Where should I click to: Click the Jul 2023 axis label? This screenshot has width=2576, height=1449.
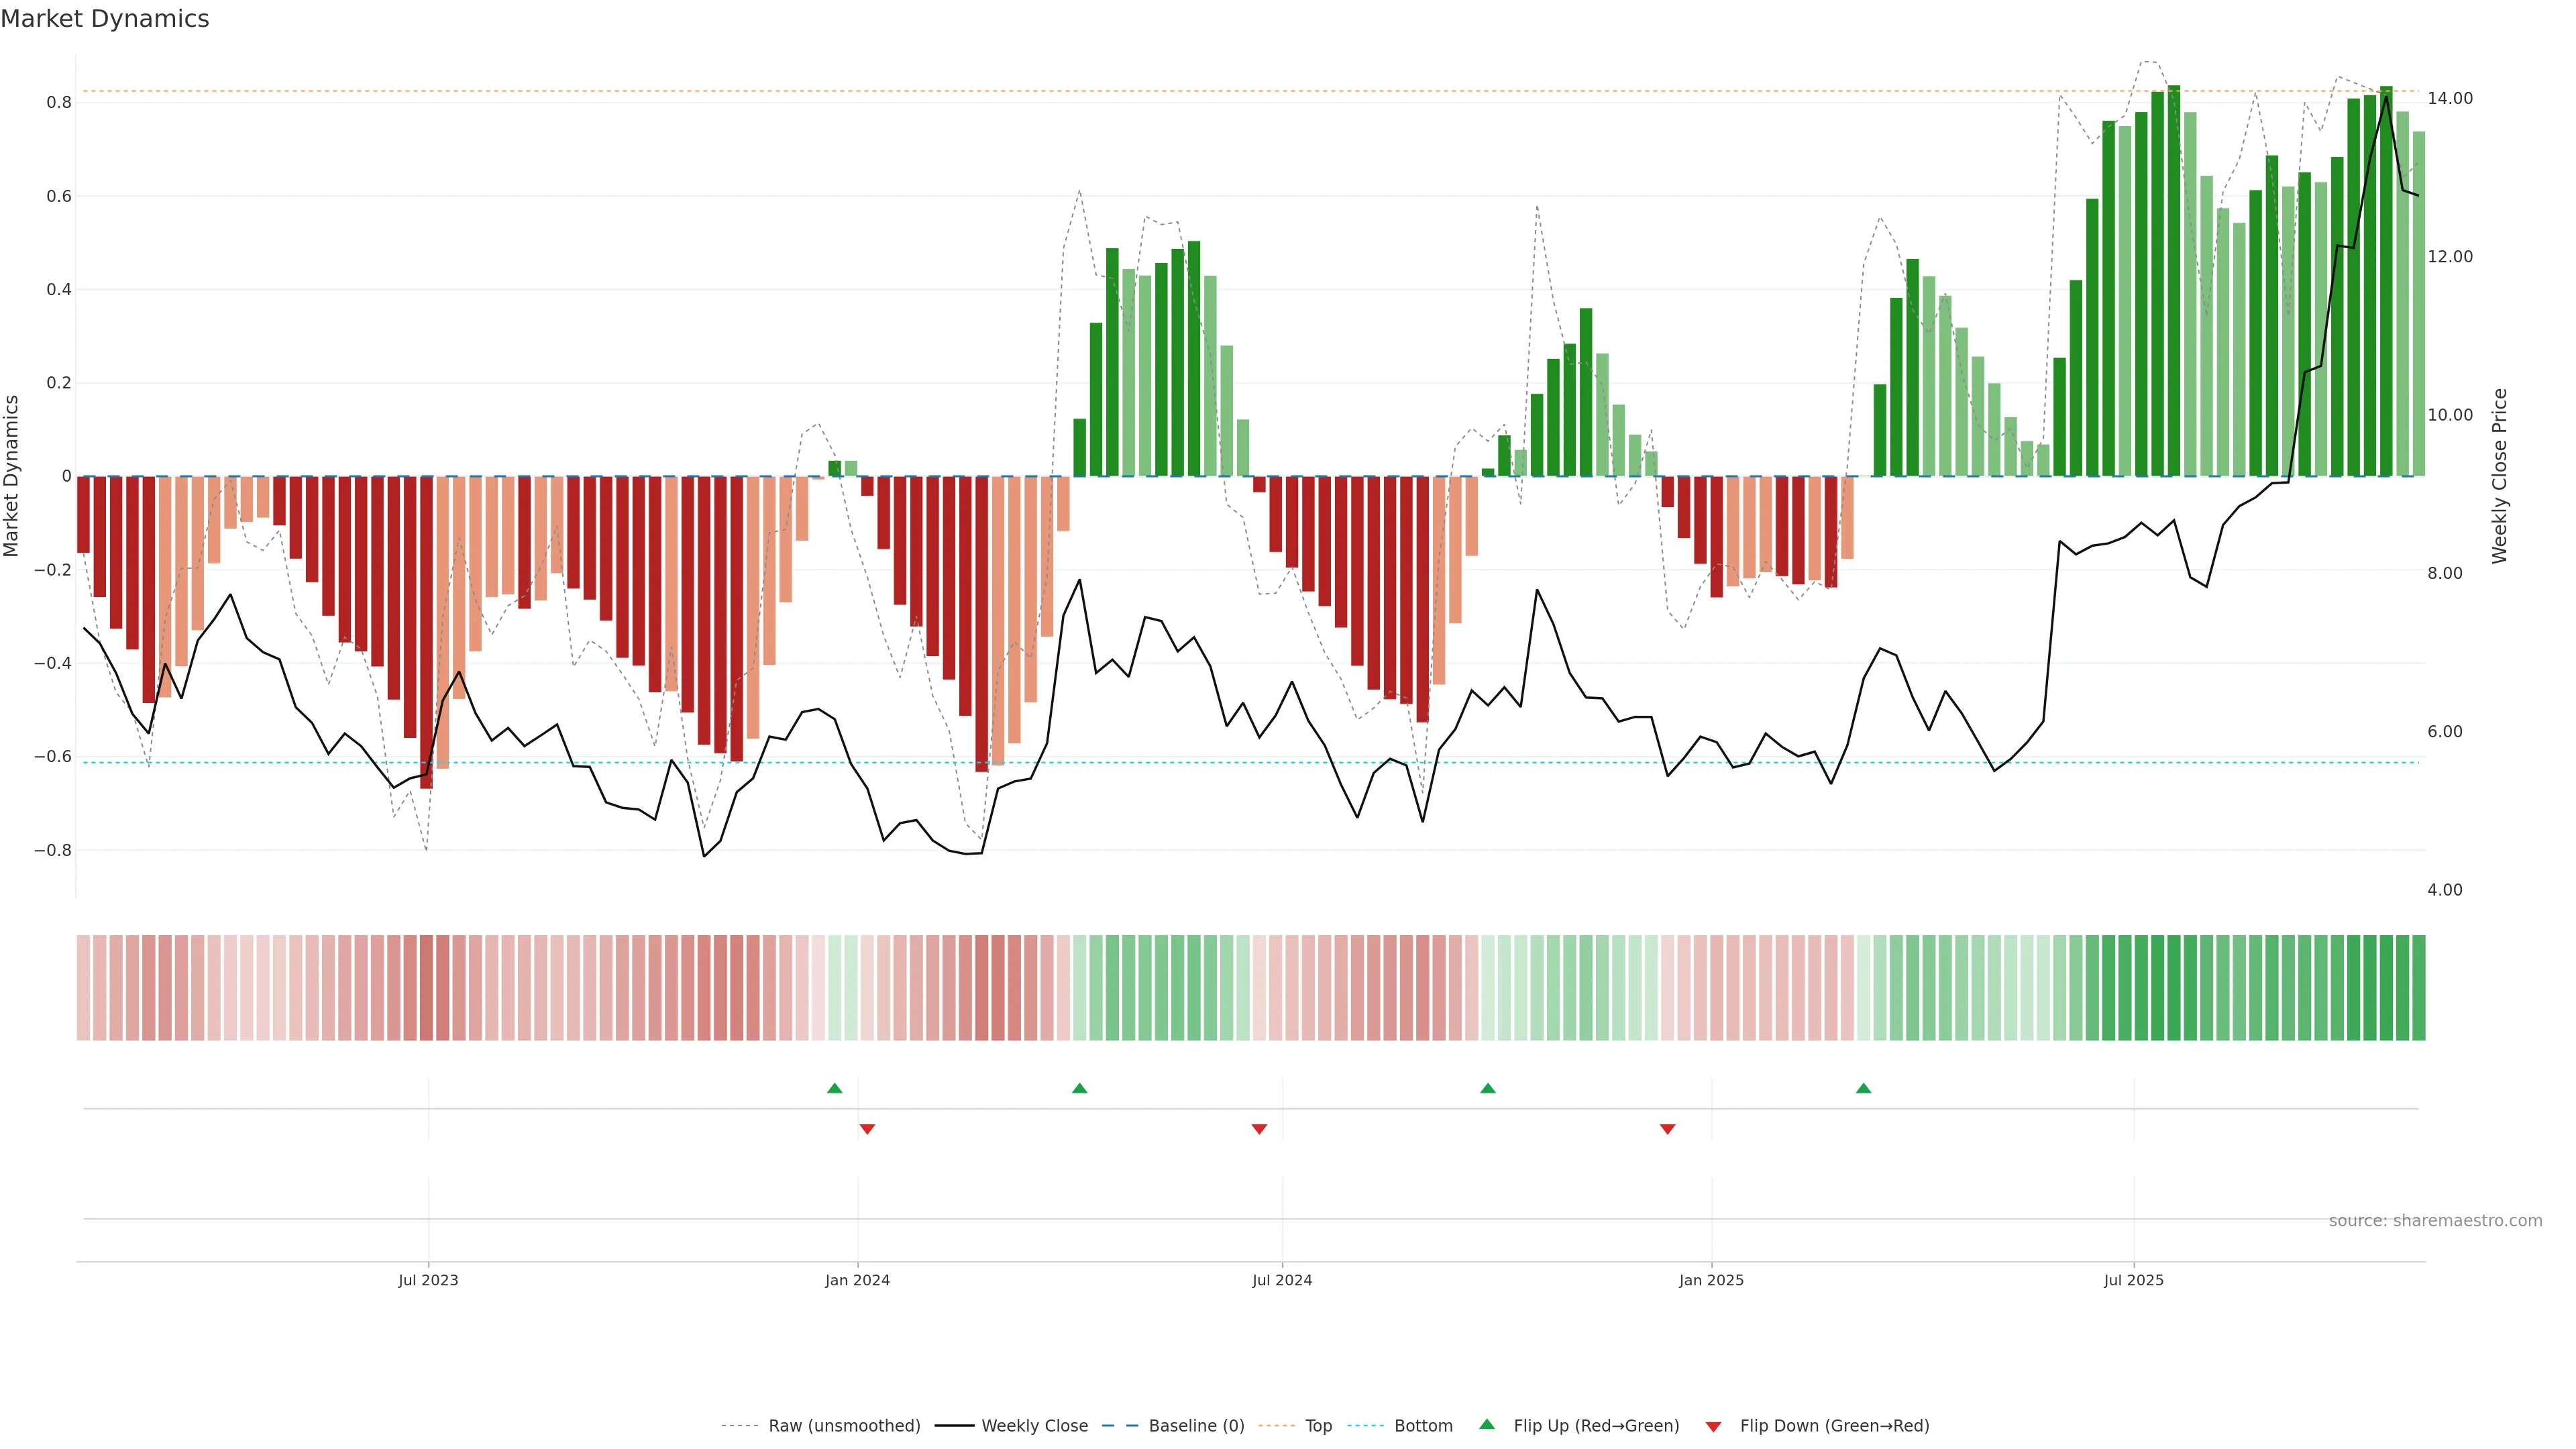pyautogui.click(x=428, y=1280)
